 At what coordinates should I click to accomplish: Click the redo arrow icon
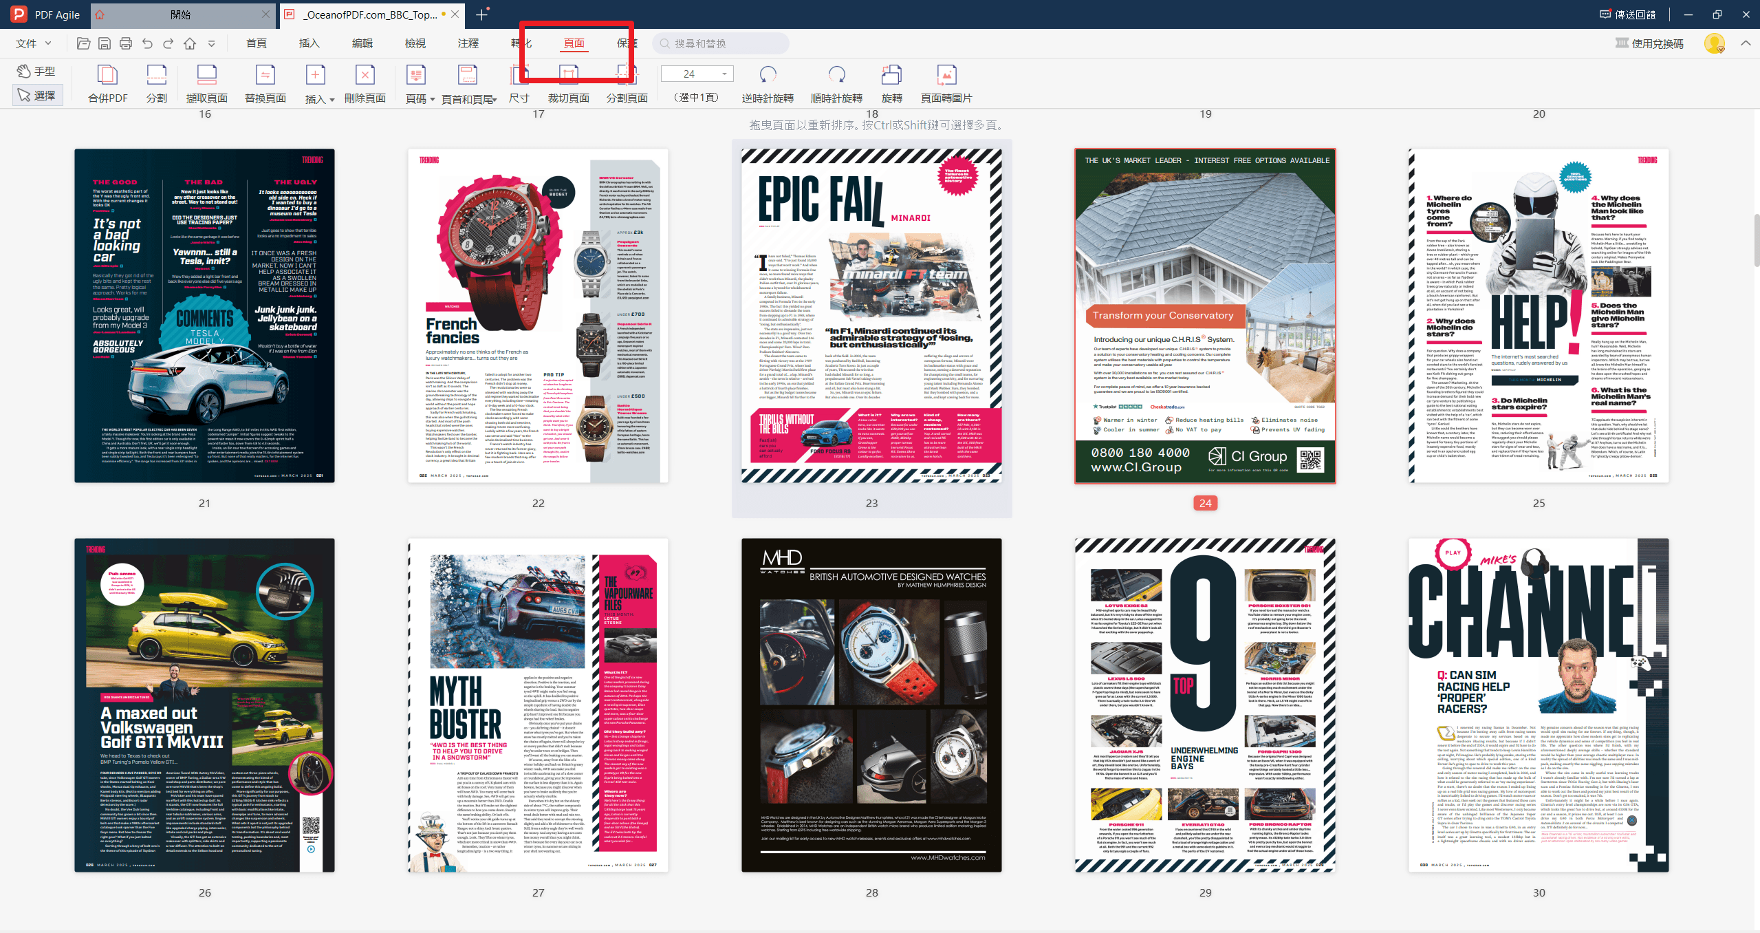point(169,43)
